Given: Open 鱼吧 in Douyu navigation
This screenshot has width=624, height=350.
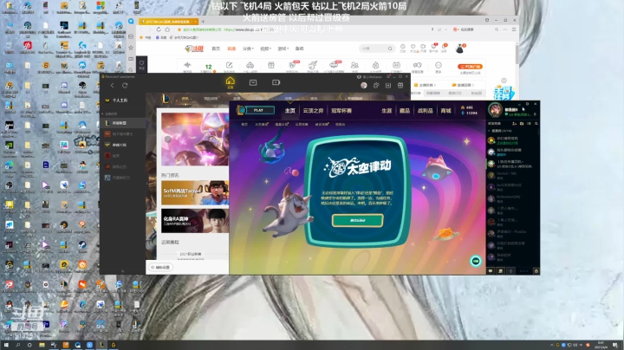Looking at the screenshot, I should pos(299,49).
